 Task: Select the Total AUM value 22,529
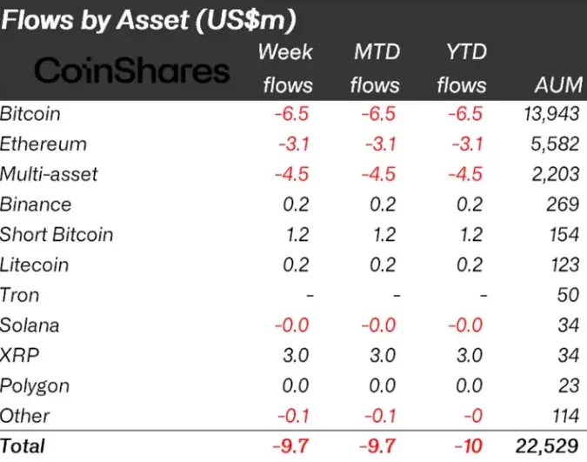tap(550, 446)
